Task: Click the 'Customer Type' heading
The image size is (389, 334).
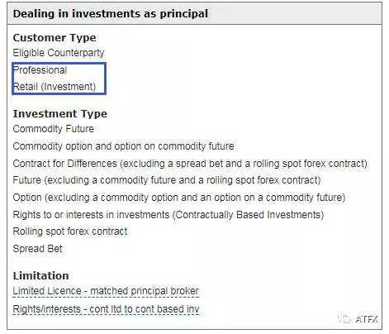Action: [x=55, y=38]
